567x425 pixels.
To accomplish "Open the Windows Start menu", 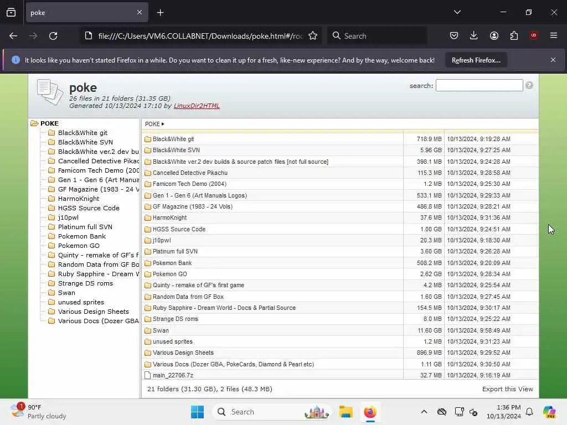I will pyautogui.click(x=198, y=412).
